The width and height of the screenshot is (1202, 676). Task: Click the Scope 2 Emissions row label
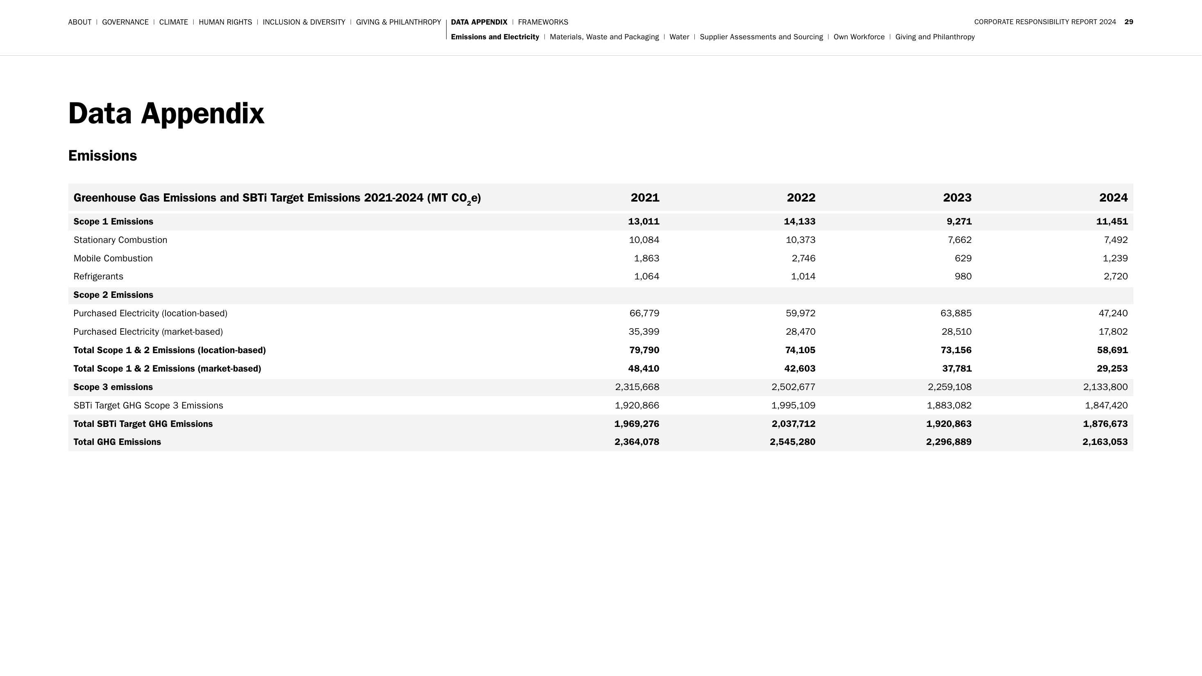pyautogui.click(x=113, y=295)
